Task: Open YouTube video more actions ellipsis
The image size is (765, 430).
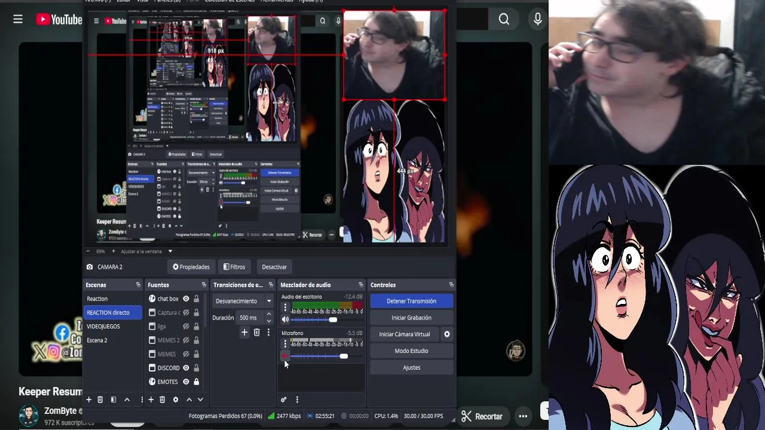Action: [x=523, y=416]
